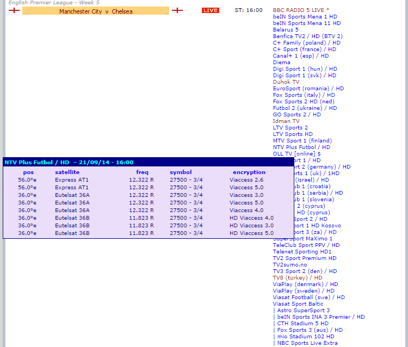
Task: Open LTV Sports HD channel
Action: point(293,134)
